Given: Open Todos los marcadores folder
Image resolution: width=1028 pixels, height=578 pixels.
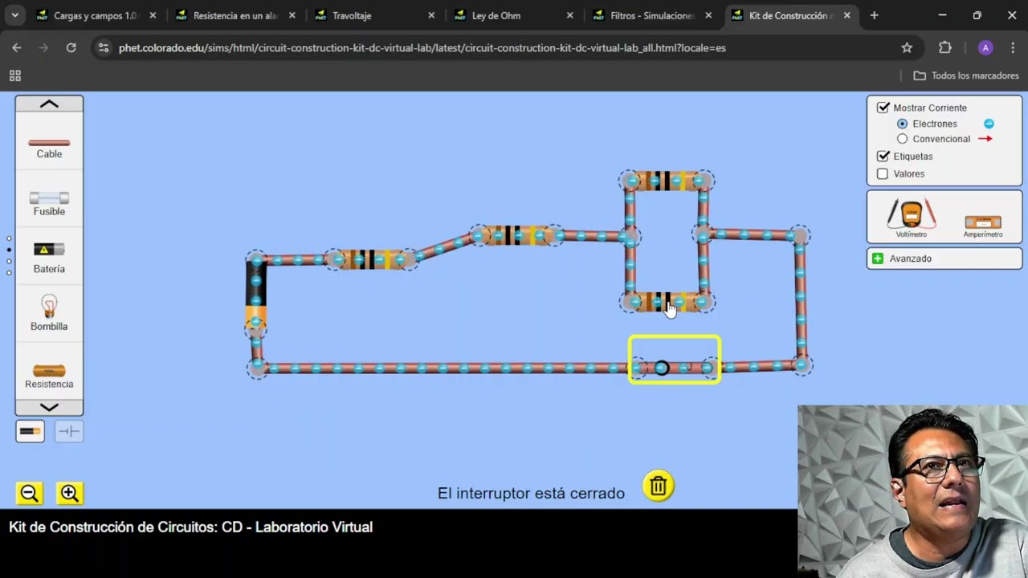Looking at the screenshot, I should point(966,75).
